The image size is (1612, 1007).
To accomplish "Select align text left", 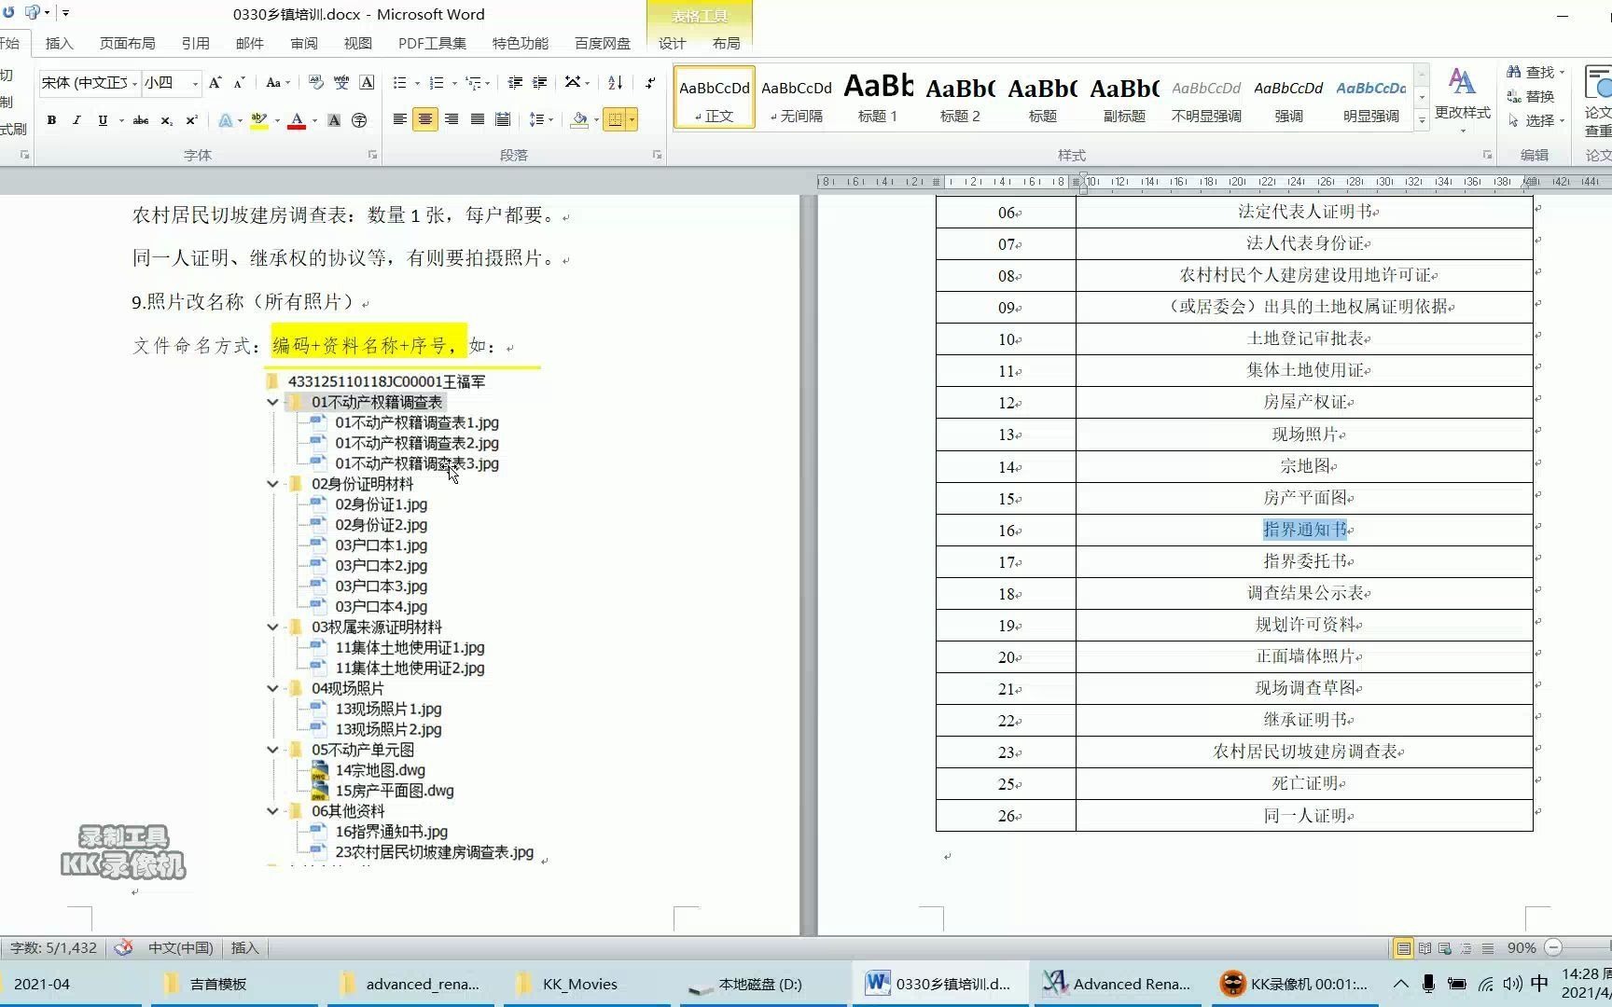I will click(x=399, y=119).
